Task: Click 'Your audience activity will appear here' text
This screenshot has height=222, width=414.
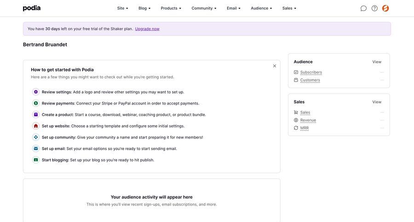Action: (151, 197)
